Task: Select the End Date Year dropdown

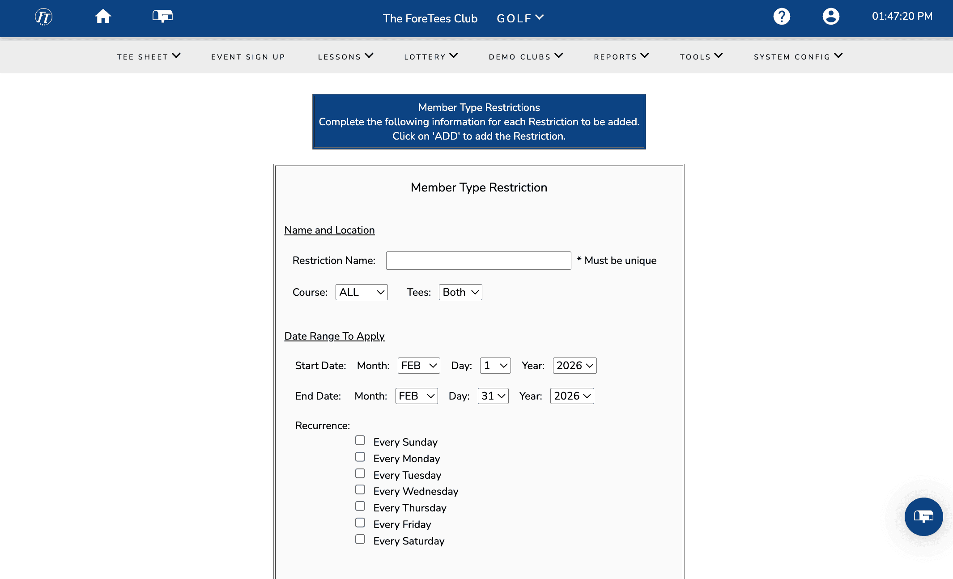Action: (572, 396)
